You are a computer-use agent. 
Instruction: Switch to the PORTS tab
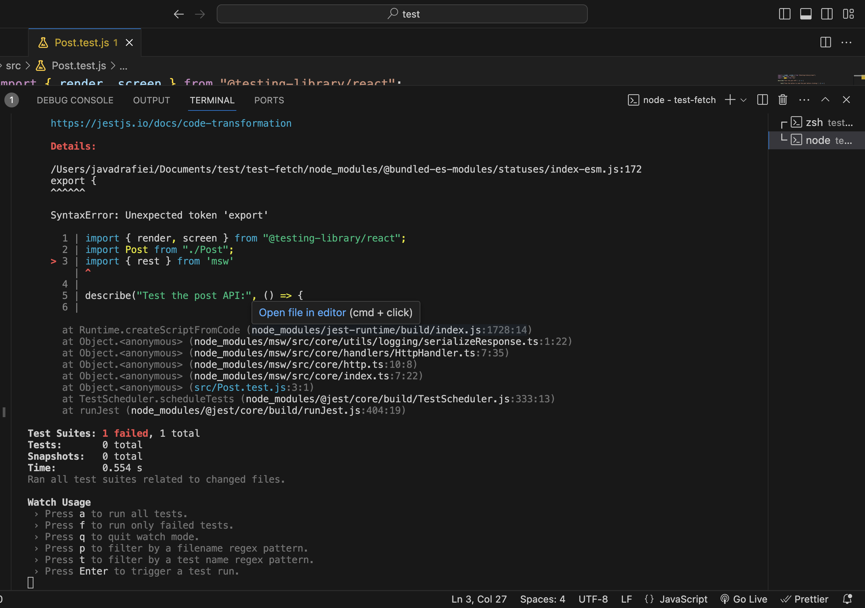269,100
